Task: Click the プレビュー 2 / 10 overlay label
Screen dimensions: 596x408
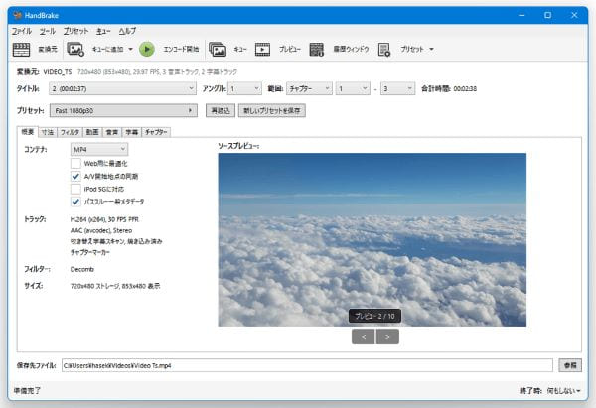Action: (x=374, y=316)
